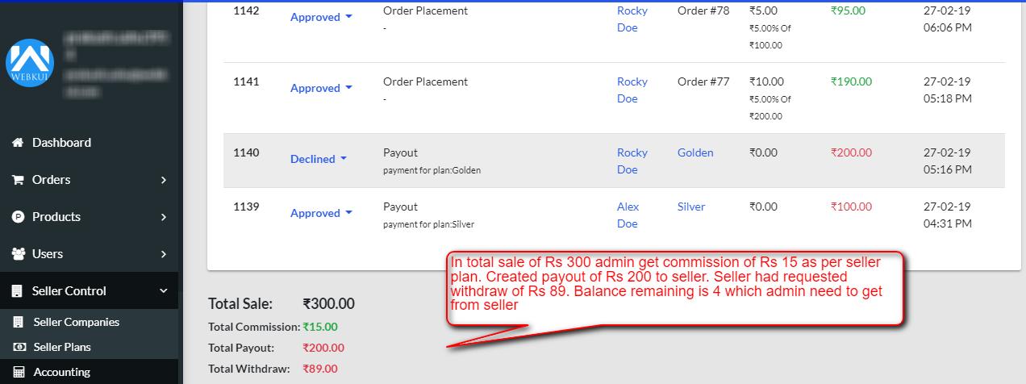This screenshot has height=384, width=1026.
Task: Click the Seller Companies building icon
Action: coord(18,322)
